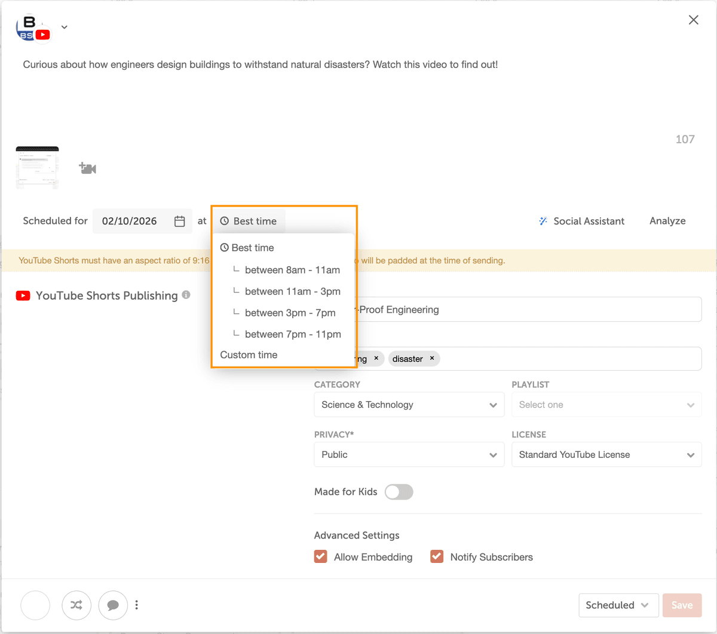Click the YouTube Shorts Publishing info icon
Image resolution: width=717 pixels, height=634 pixels.
point(185,295)
